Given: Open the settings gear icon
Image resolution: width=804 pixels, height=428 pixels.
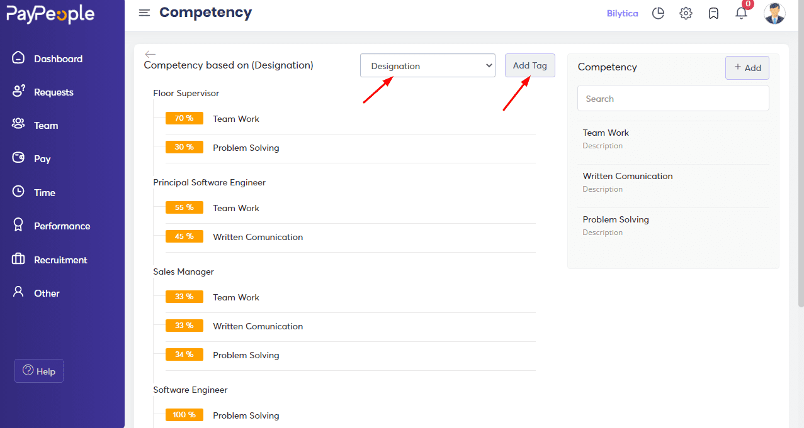Looking at the screenshot, I should pos(686,13).
